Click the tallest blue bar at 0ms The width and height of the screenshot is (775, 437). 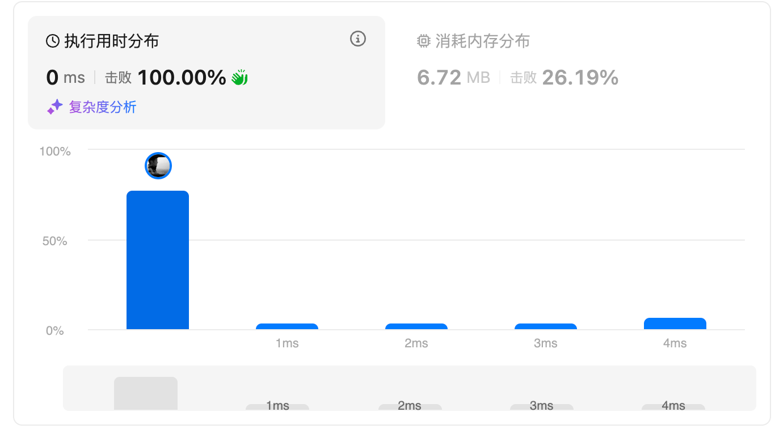[x=158, y=260]
